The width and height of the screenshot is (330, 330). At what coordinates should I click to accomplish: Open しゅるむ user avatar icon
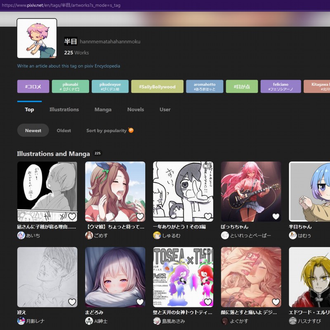[x=157, y=235]
